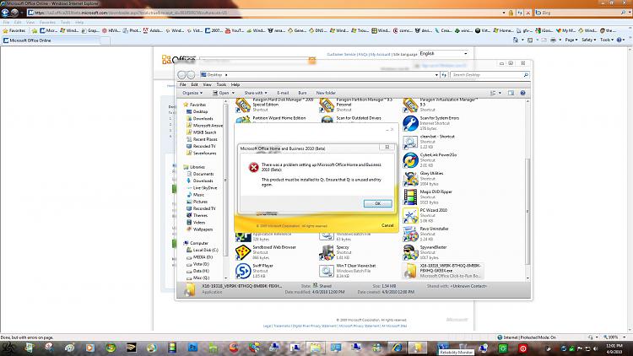This screenshot has width=633, height=356.
Task: Open the Explorer File menu
Action: click(183, 84)
